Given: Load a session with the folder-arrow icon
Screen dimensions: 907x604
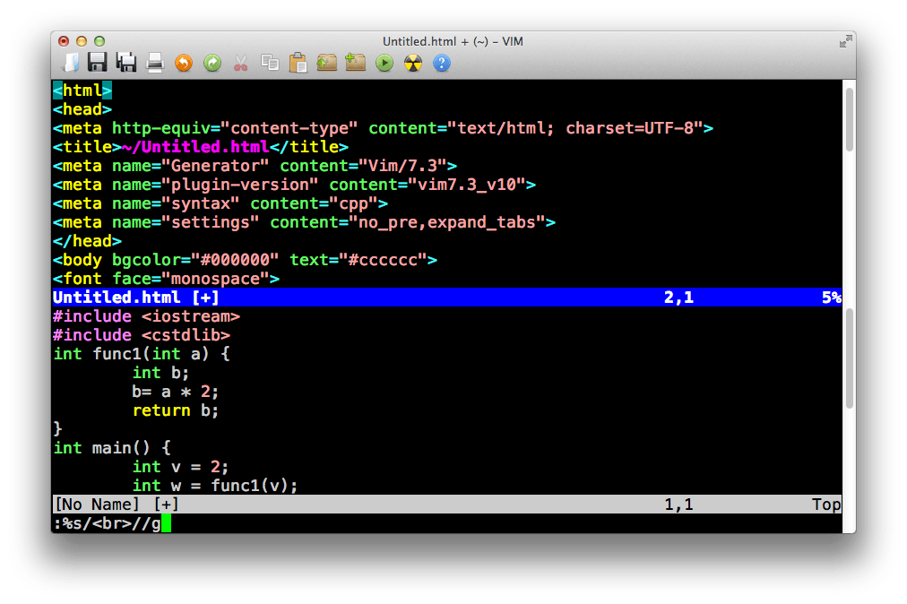Looking at the screenshot, I should 326,63.
